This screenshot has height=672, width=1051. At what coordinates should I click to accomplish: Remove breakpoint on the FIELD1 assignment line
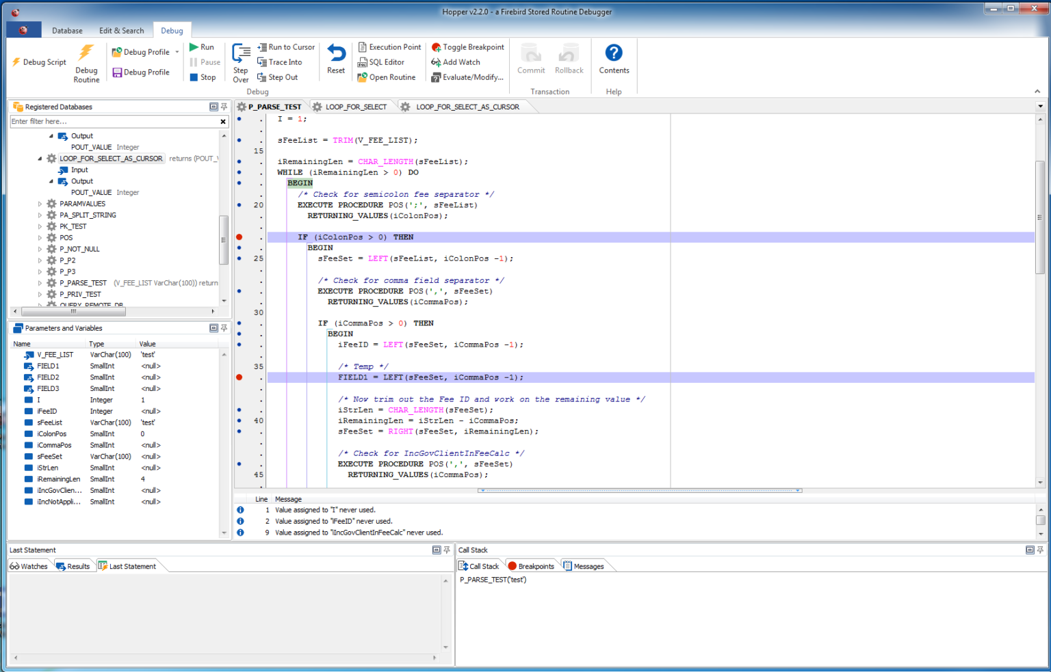239,377
